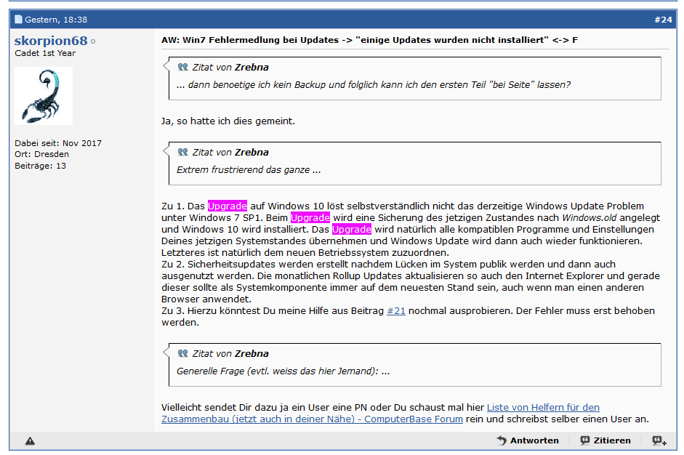
Task: Click quote icon in first Zrebna quote
Action: (182, 67)
